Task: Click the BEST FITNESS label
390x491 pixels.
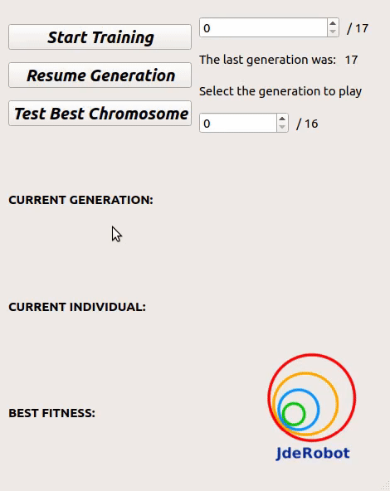Action: [x=51, y=413]
